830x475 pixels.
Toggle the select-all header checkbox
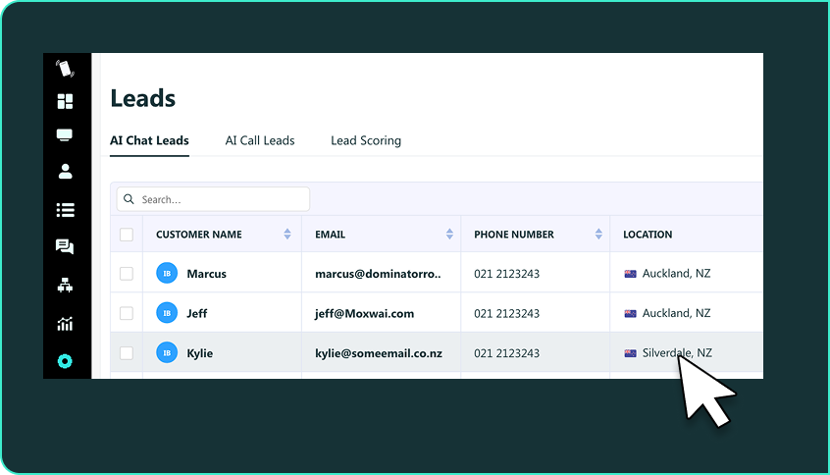127,235
